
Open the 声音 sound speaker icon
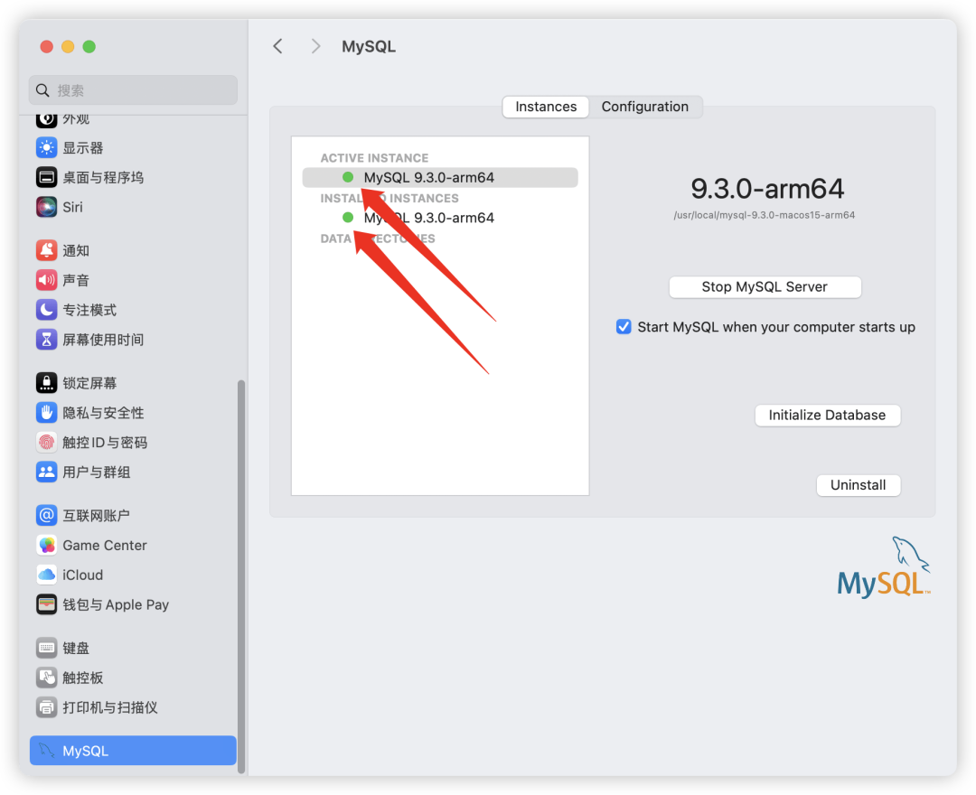coord(47,281)
